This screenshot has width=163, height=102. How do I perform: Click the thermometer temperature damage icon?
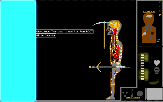pos(132,93)
